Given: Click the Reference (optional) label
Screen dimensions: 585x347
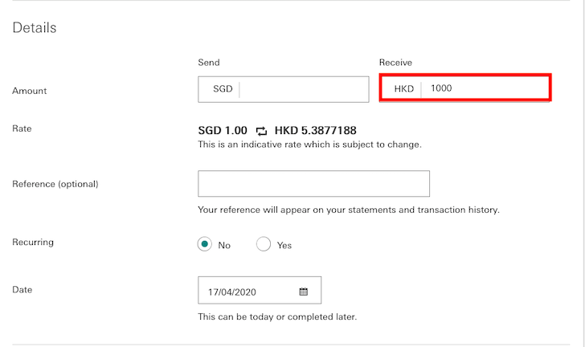Looking at the screenshot, I should tap(55, 184).
